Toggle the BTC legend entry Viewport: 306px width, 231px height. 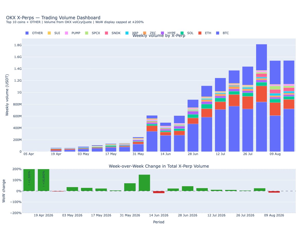click(x=222, y=33)
